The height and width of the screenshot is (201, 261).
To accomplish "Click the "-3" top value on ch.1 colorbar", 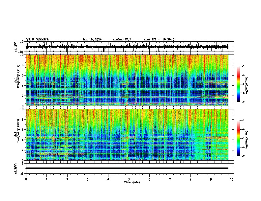I will (243, 66).
